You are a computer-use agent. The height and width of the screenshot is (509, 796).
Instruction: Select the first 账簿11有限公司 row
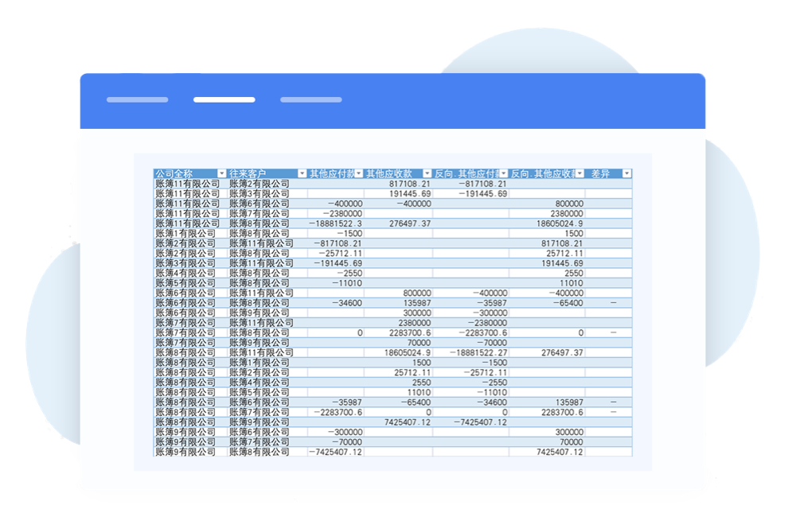pyautogui.click(x=191, y=183)
